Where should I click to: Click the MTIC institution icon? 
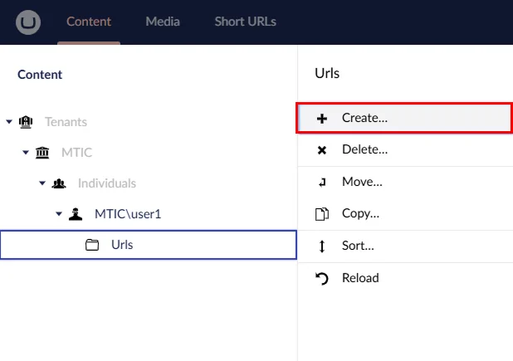tap(42, 153)
